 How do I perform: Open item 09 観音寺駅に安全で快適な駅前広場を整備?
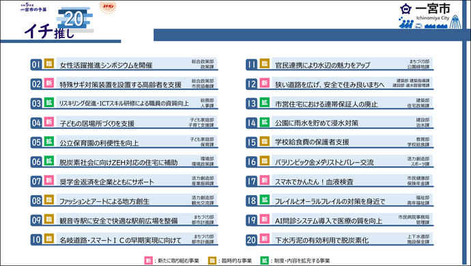[x=124, y=220]
